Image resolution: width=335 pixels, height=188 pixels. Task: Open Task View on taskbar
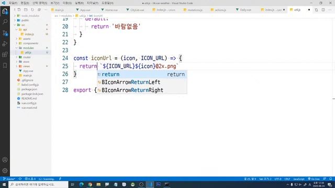[x=72, y=184]
